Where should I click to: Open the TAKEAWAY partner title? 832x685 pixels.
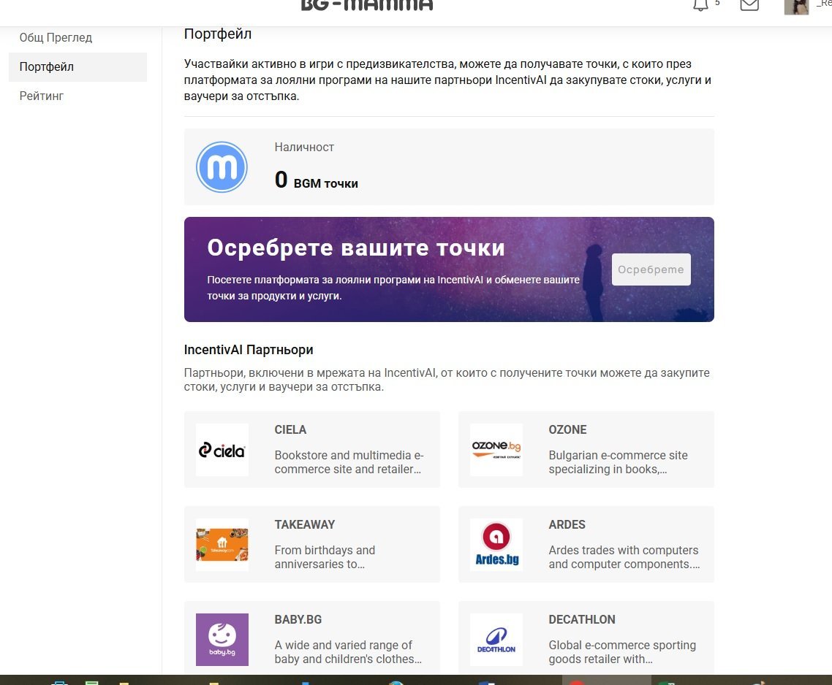tap(304, 524)
